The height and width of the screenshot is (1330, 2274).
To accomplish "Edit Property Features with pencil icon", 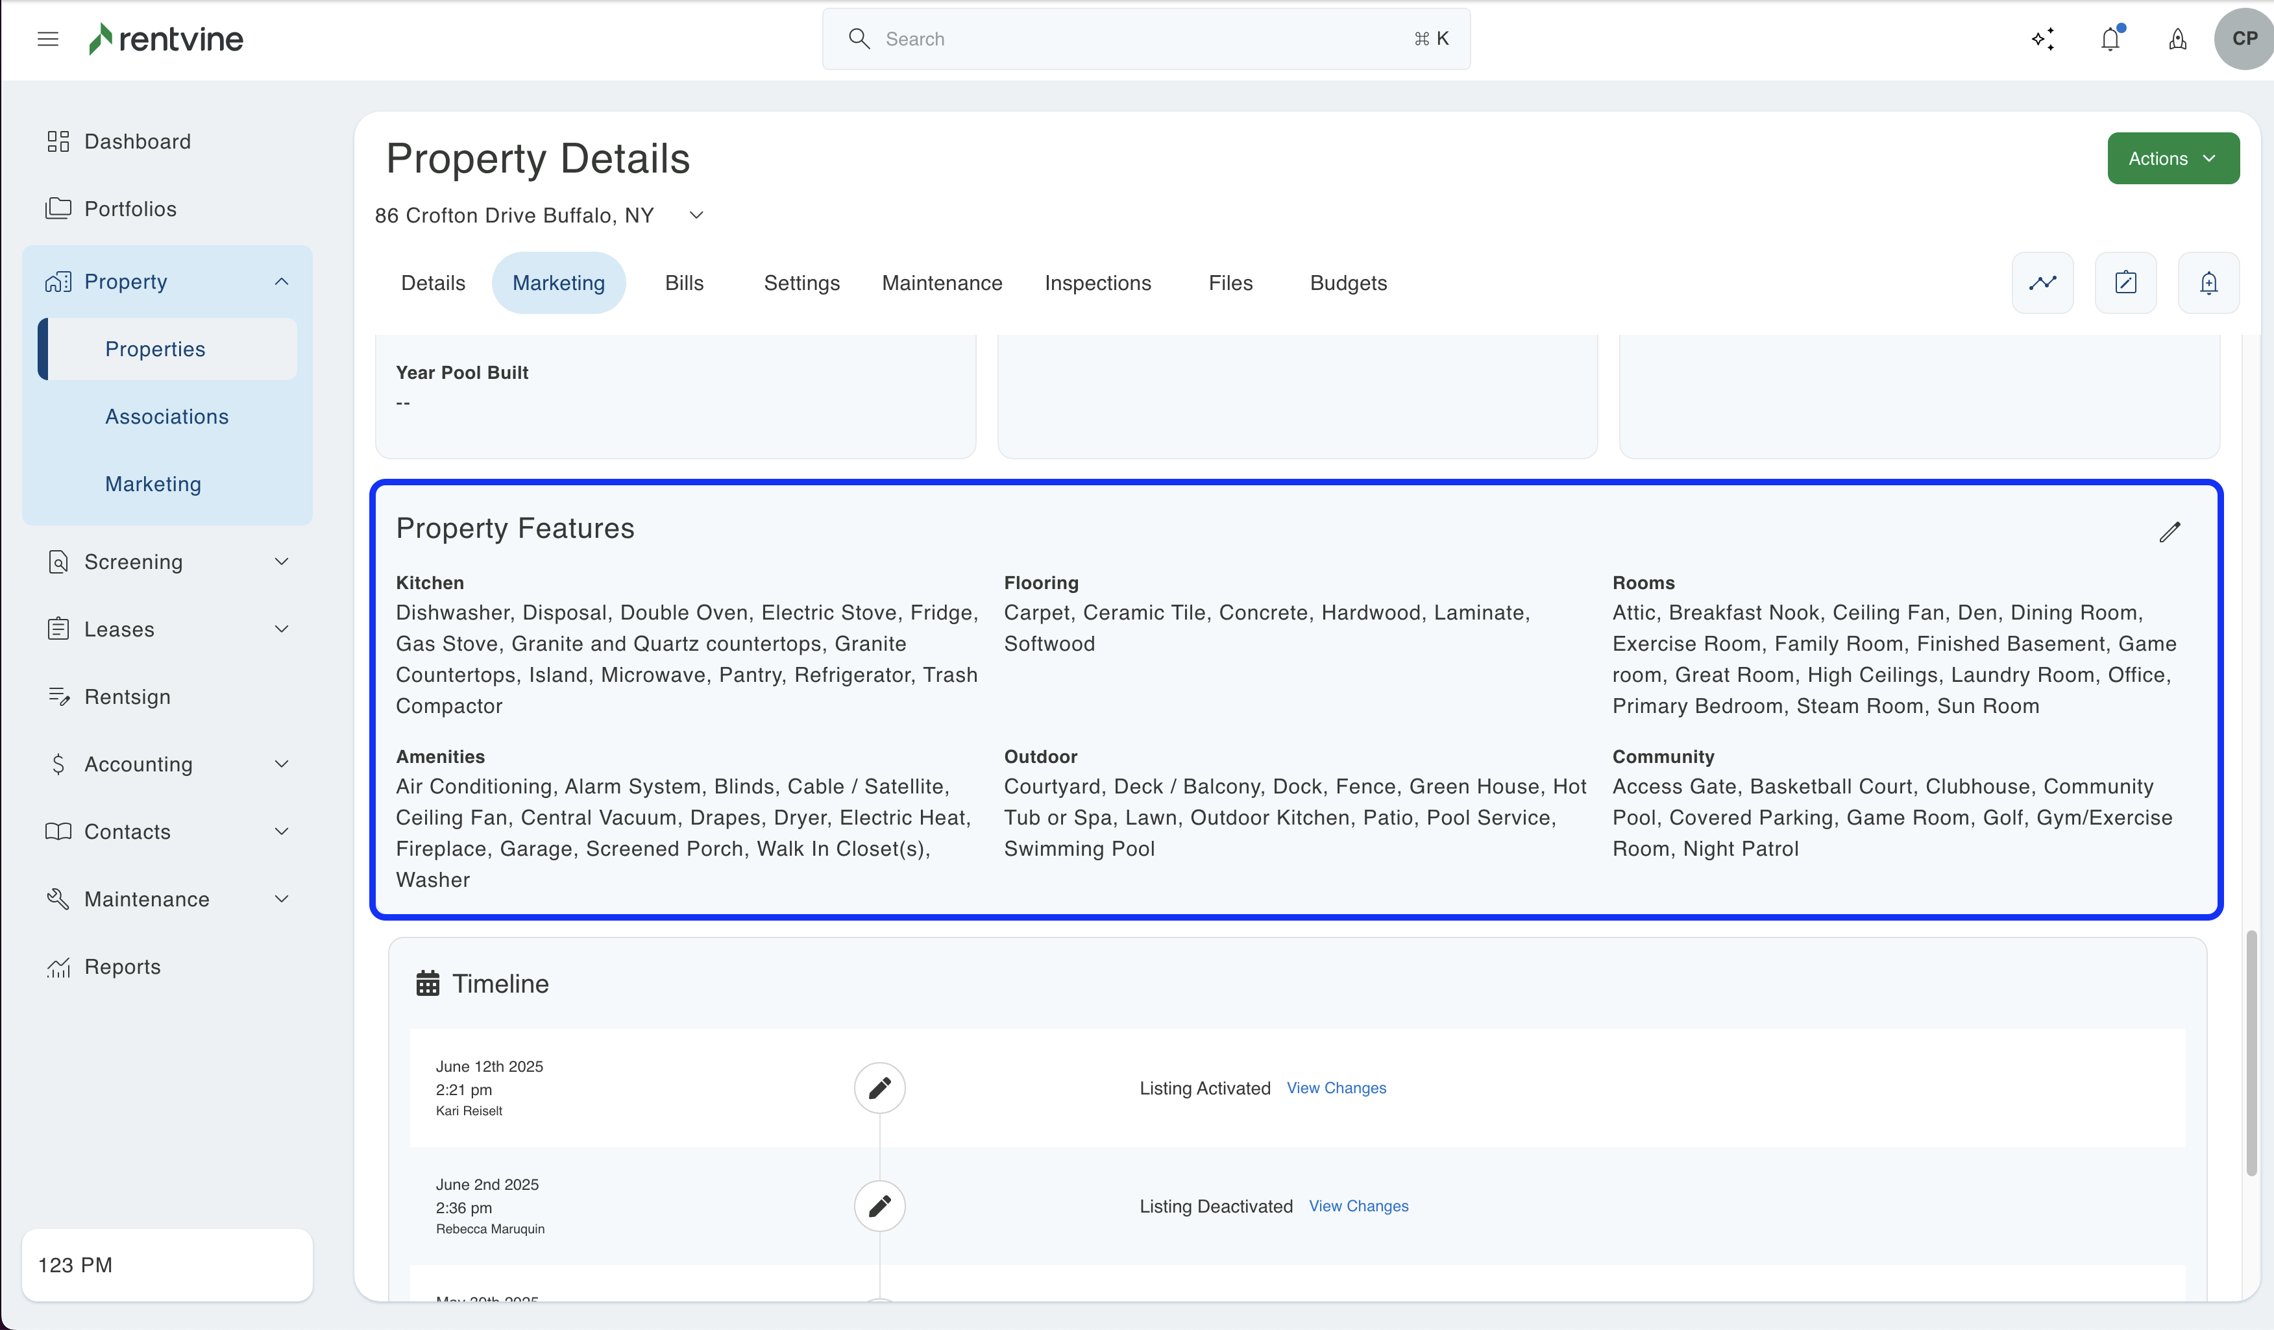I will 2170,531.
